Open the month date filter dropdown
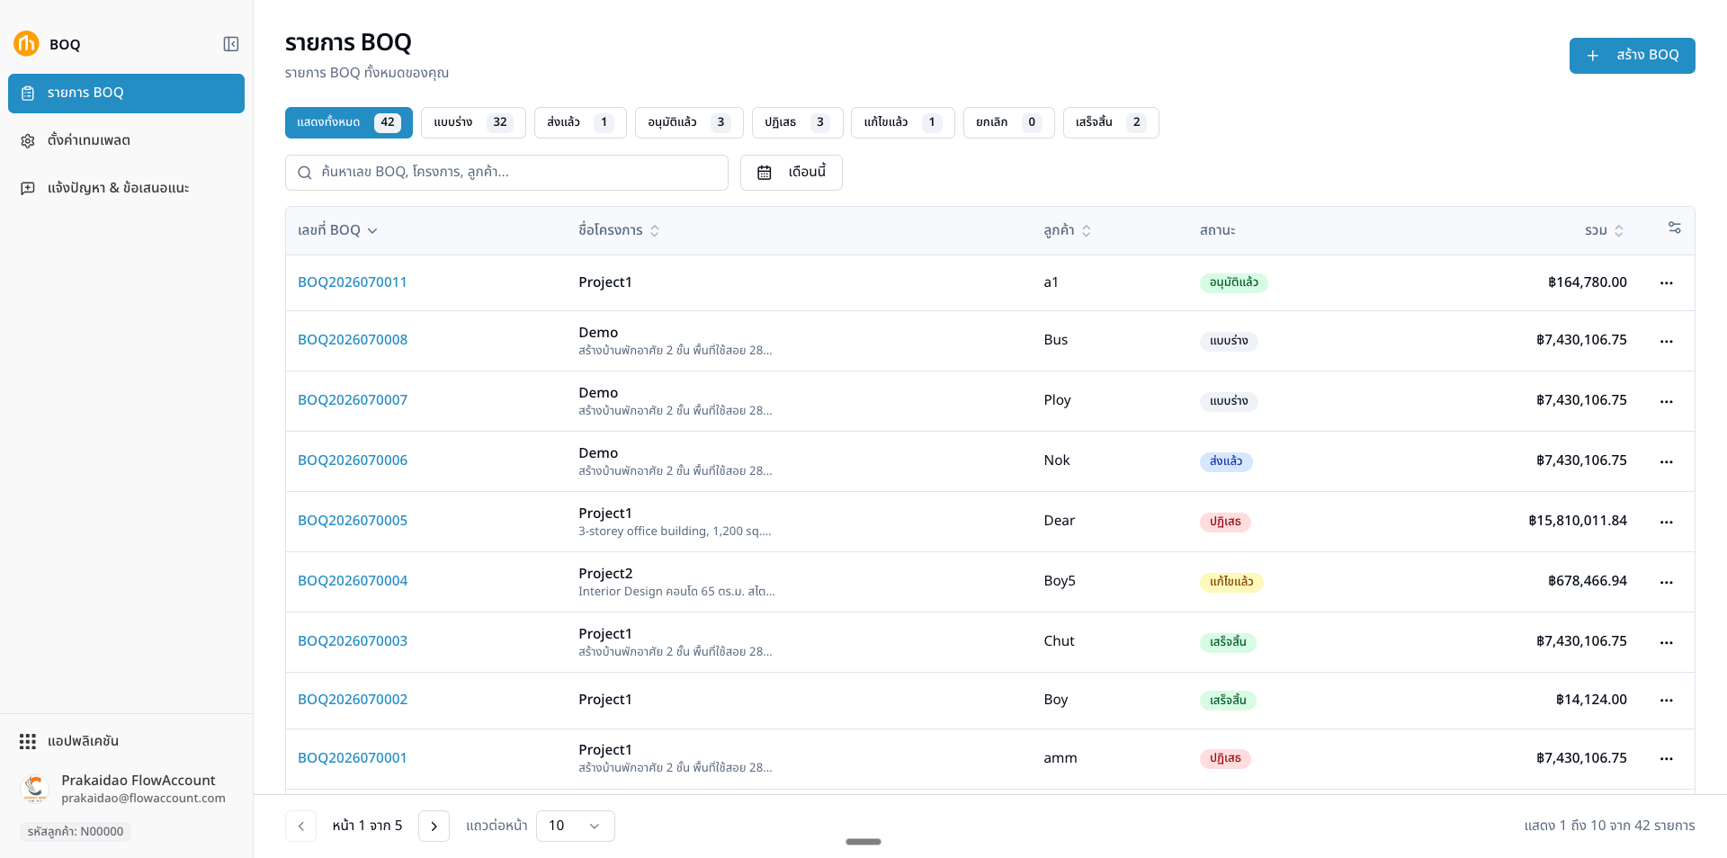1727x858 pixels. 791,173
